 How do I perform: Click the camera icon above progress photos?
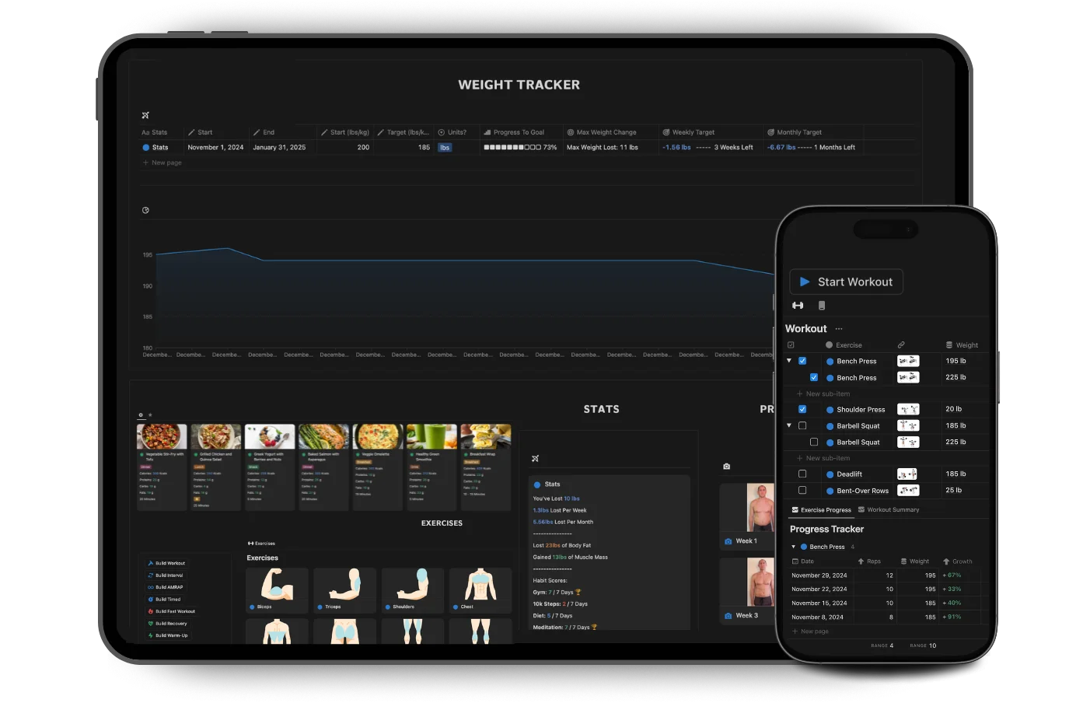pos(726,466)
